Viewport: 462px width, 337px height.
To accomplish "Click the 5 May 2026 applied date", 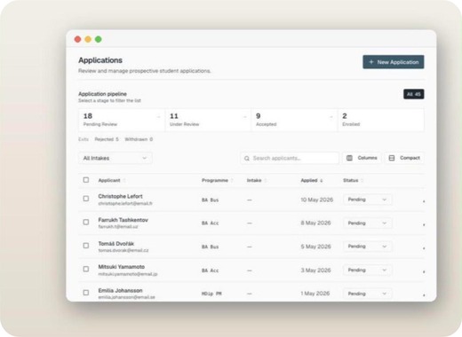I will 315,247.
